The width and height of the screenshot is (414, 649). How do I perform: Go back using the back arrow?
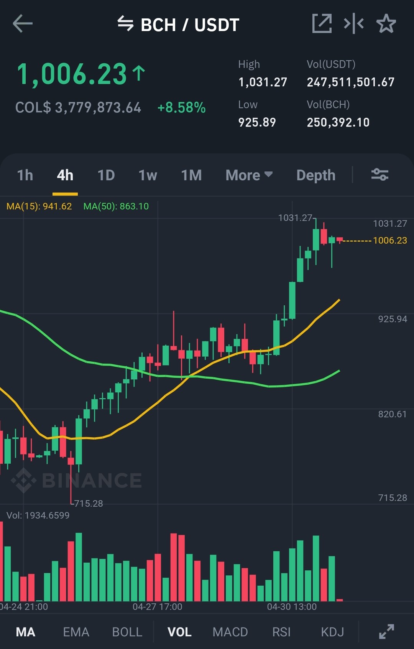(x=23, y=24)
